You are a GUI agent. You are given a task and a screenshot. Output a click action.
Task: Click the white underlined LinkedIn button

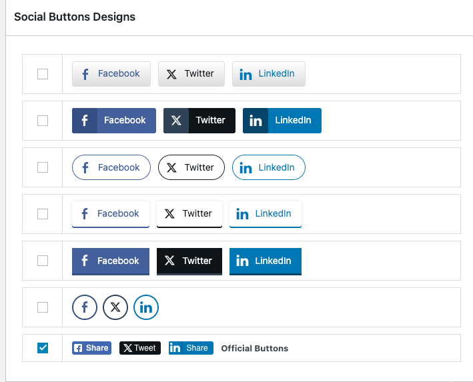pos(266,215)
